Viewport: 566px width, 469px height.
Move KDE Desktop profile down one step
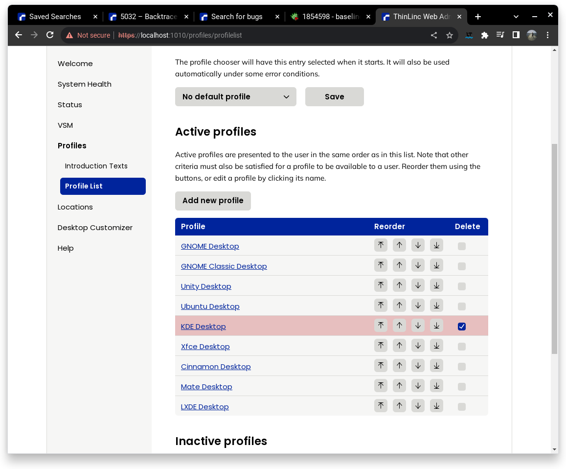[x=418, y=326]
